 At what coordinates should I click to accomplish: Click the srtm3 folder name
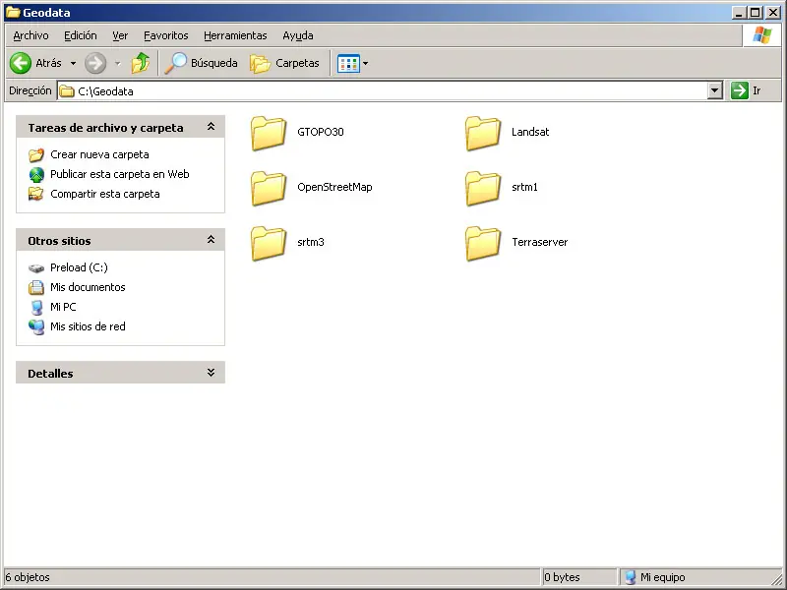311,242
